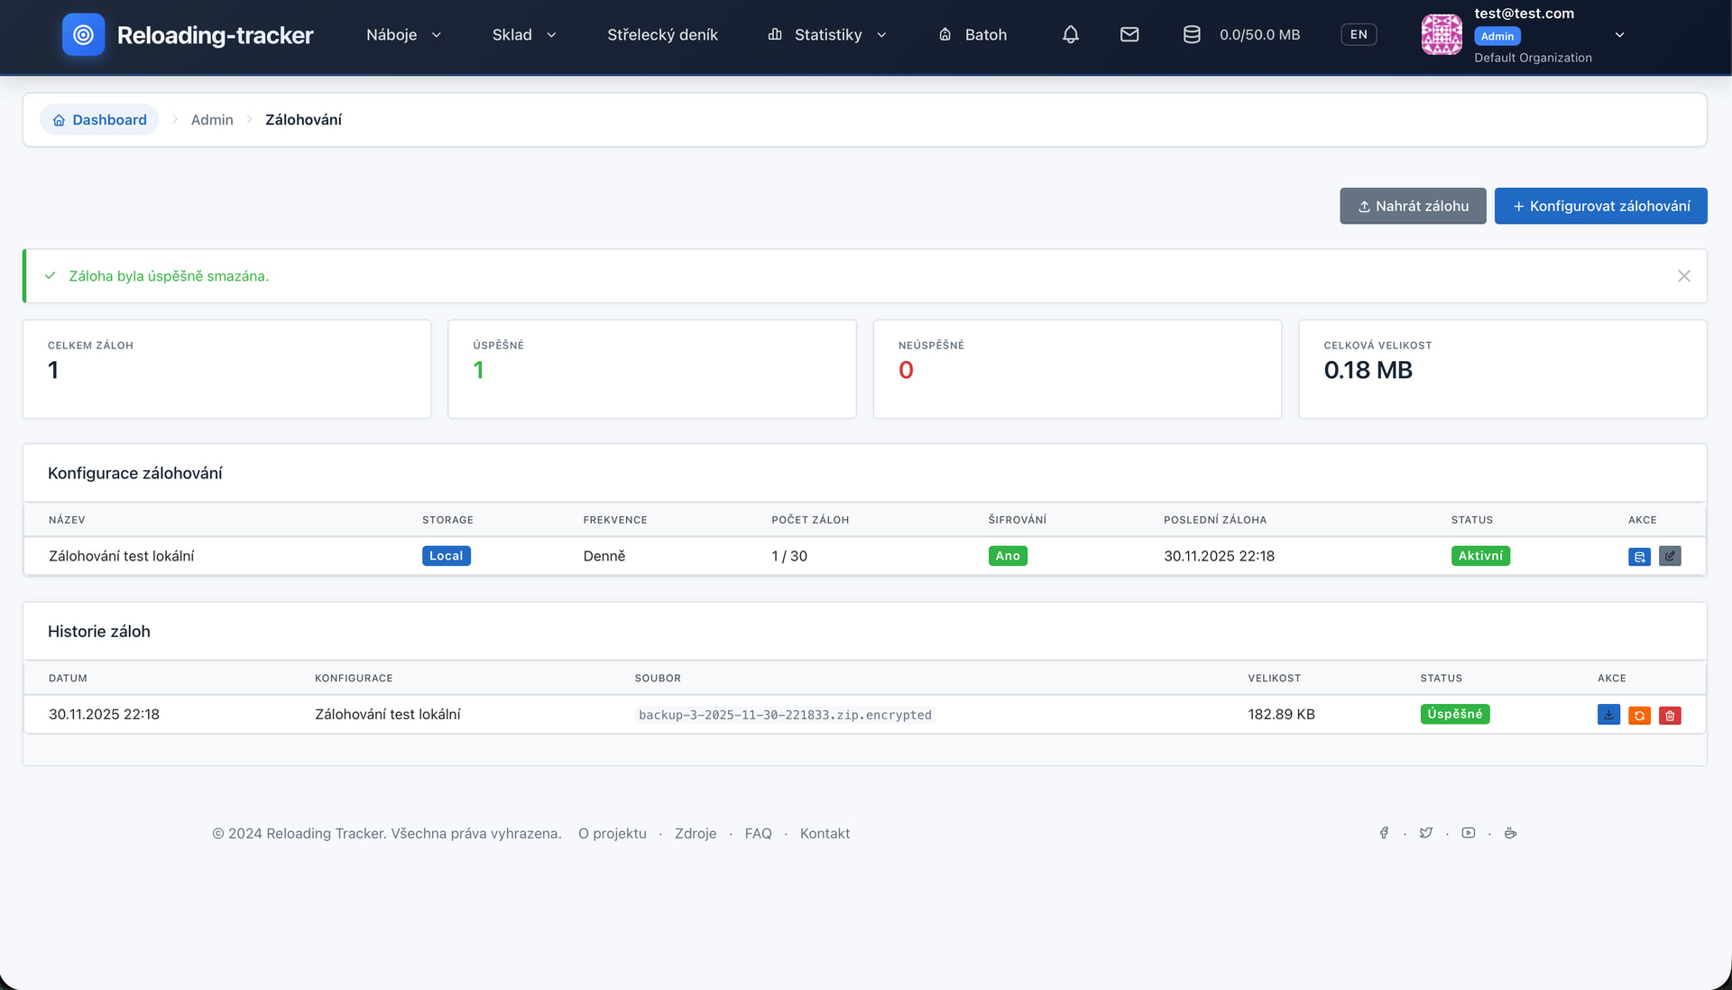Expand the Náboje dropdown menu

[x=403, y=34]
